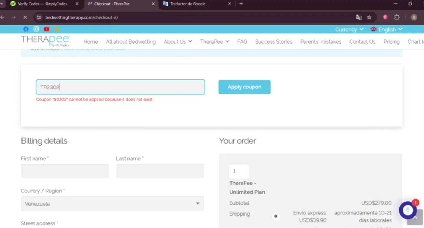Open the Pricing page
The image size is (424, 228).
point(391,42)
